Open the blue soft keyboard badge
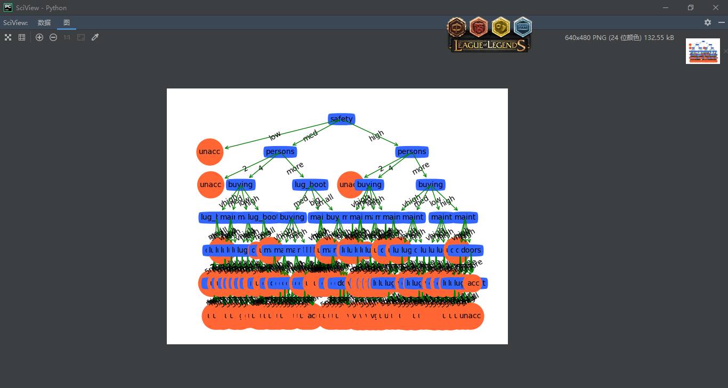728x388 pixels. 523,27
